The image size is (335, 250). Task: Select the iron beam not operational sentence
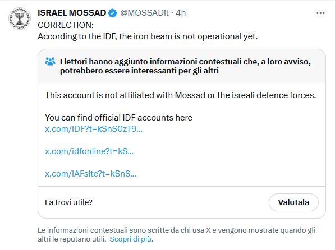pyautogui.click(x=148, y=36)
